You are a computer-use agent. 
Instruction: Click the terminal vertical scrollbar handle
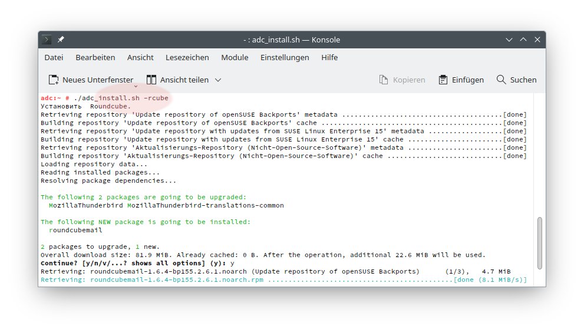coord(540,248)
